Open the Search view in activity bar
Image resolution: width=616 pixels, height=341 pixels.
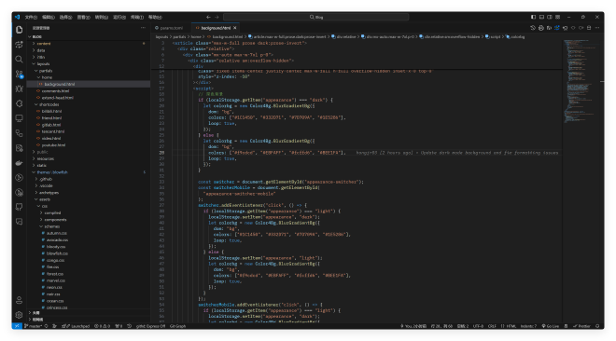pos(19,60)
